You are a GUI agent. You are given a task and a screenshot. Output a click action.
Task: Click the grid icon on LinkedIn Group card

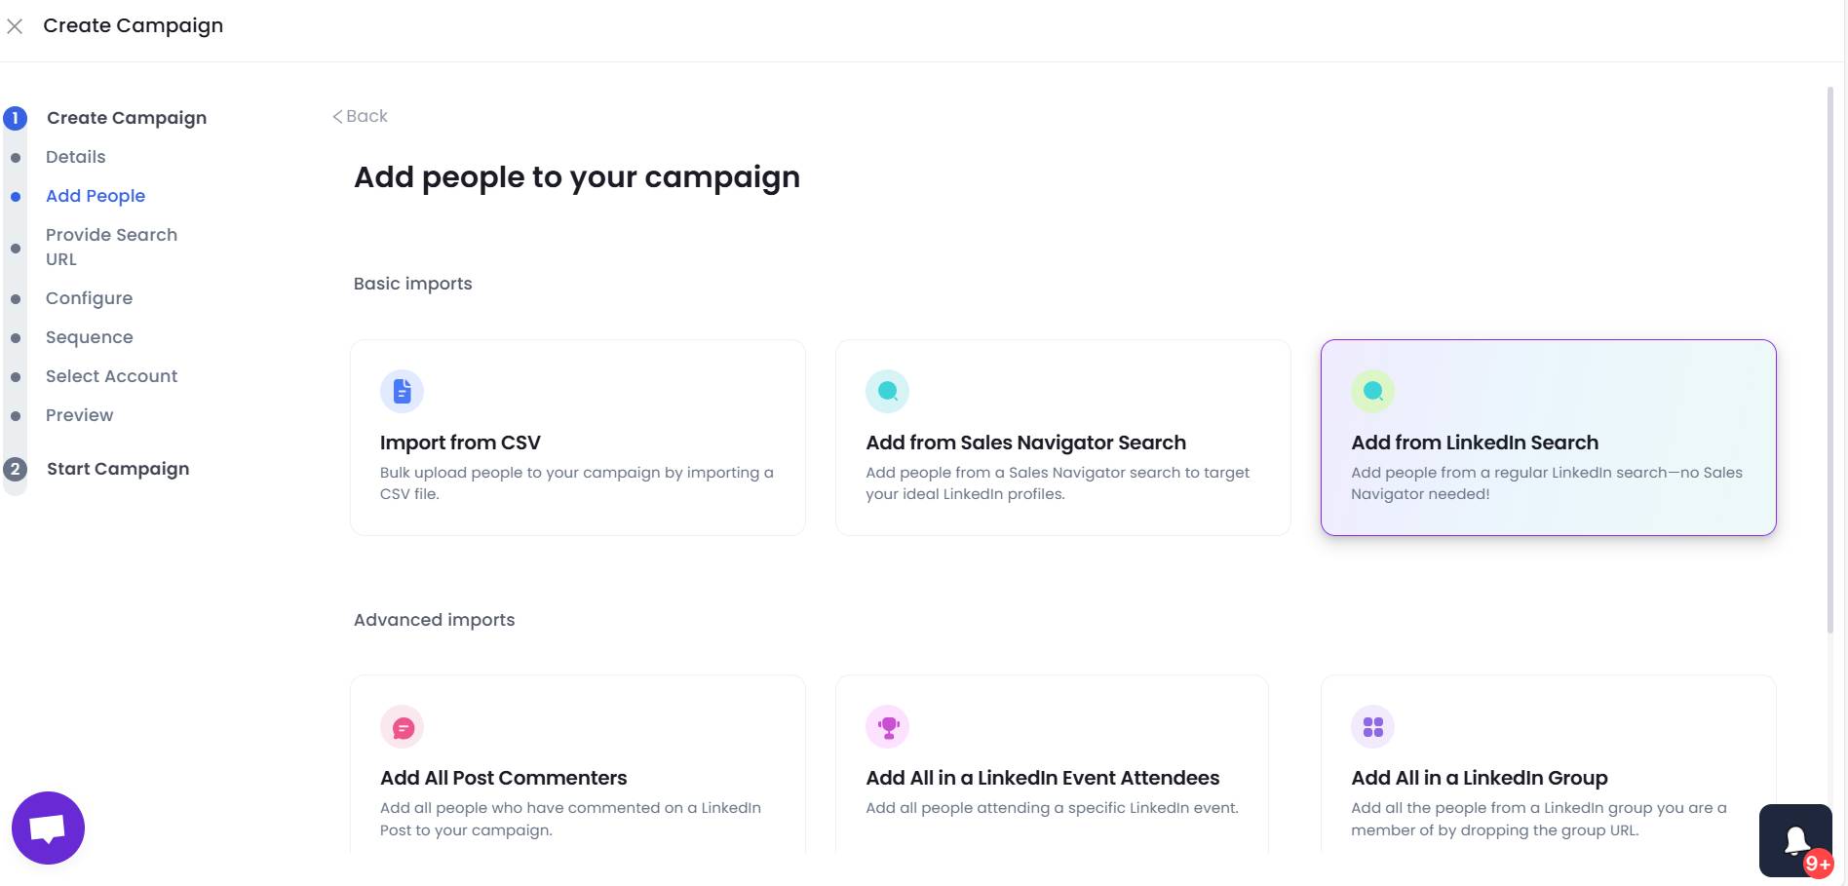click(x=1372, y=726)
